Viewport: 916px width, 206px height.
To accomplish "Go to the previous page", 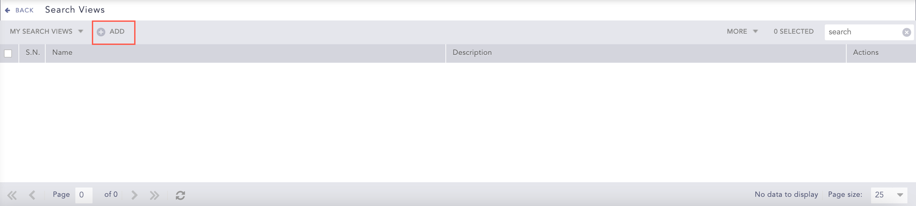I will tap(32, 195).
